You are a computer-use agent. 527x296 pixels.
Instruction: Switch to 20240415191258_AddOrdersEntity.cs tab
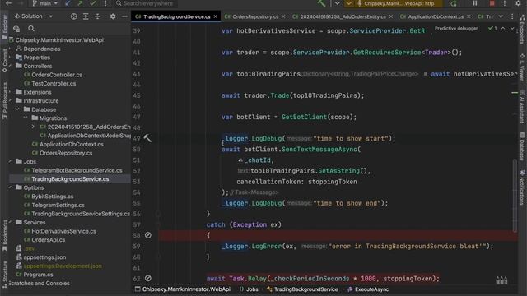[343, 16]
